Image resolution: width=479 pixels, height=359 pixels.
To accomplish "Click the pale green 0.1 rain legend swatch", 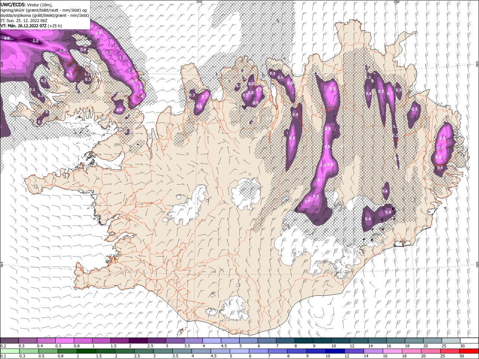I will click(x=9, y=351).
